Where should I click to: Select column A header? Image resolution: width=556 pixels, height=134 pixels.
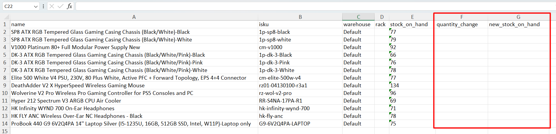click(134, 17)
